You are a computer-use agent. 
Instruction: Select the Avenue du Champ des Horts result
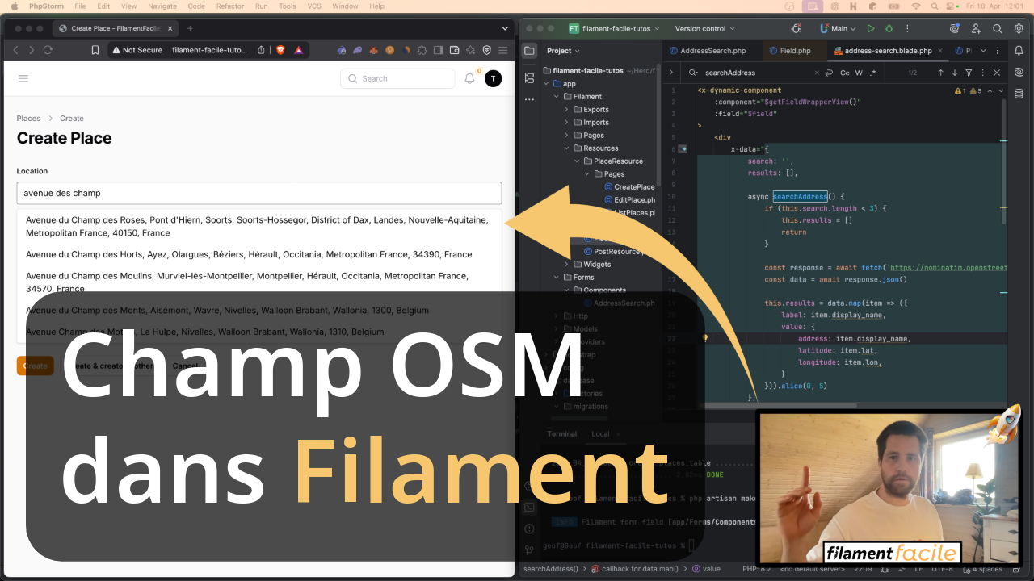pos(249,254)
